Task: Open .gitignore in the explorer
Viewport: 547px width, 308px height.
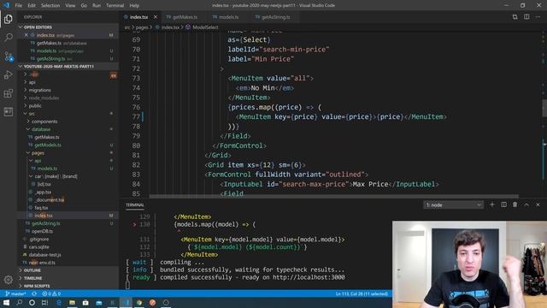Action: tap(39, 240)
